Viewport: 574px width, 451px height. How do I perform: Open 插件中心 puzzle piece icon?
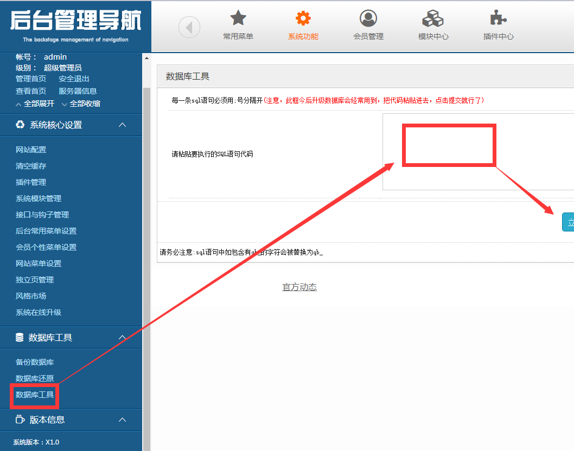(x=498, y=18)
